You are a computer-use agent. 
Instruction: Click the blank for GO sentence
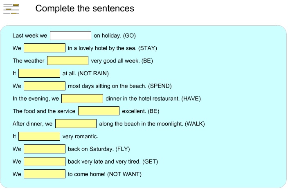click(x=70, y=36)
